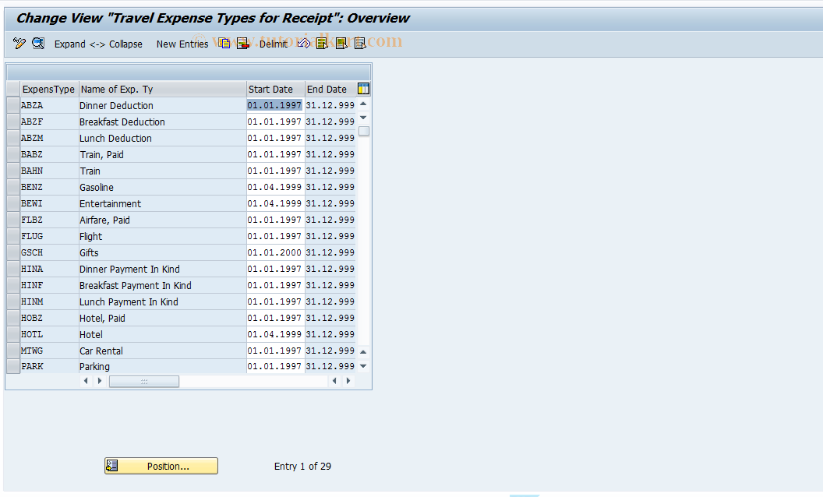
Task: Click the 'Gasoline' name cell
Action: 162,188
